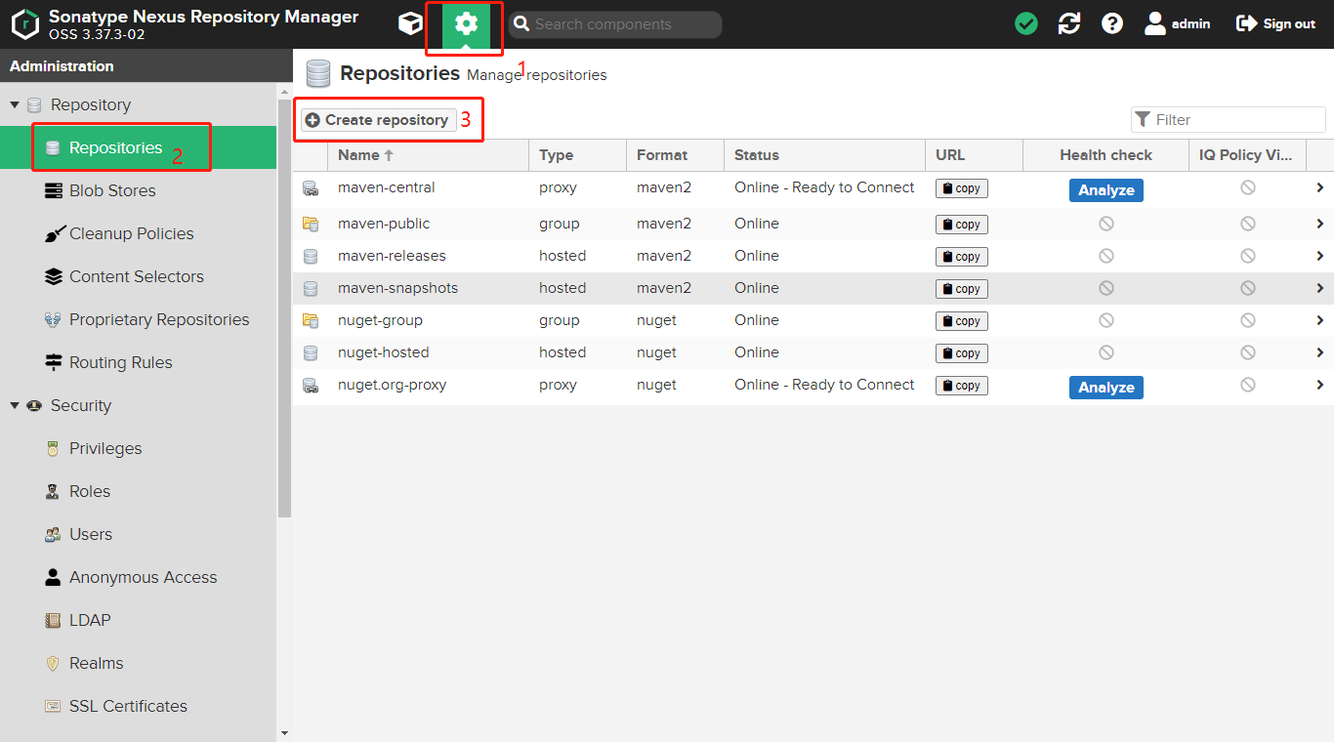Click Sign out
Viewport: 1334px width, 742px height.
(x=1275, y=23)
